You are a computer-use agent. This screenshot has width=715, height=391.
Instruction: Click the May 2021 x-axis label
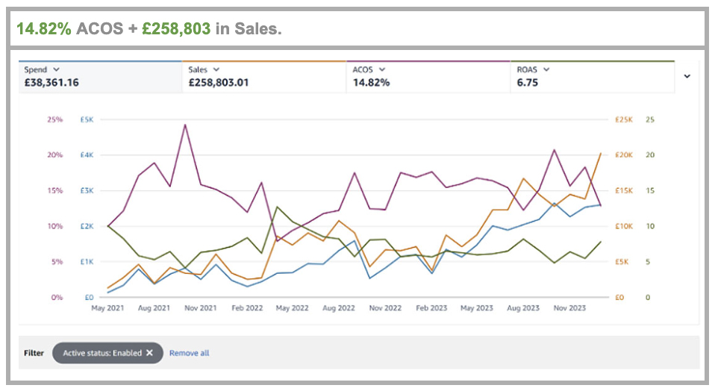(107, 307)
